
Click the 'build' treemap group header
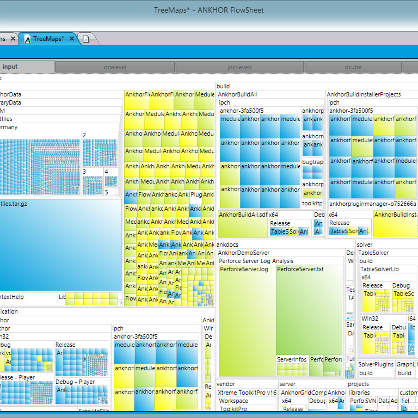223,86
